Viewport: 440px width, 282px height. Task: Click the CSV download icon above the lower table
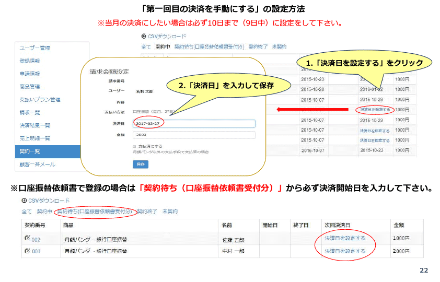coord(24,201)
